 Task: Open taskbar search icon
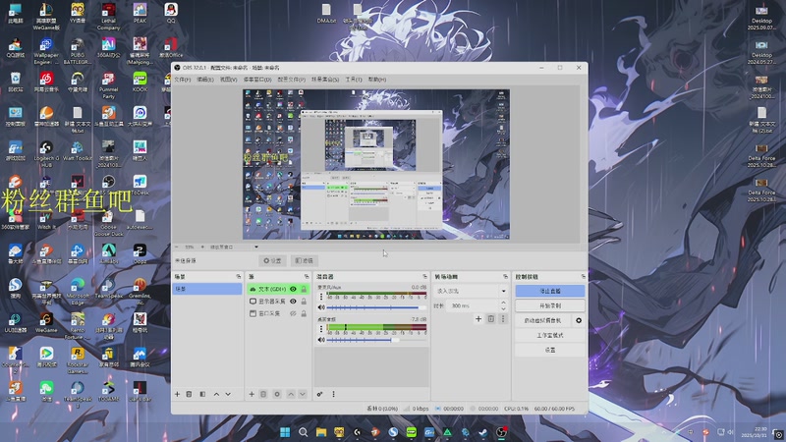click(303, 432)
